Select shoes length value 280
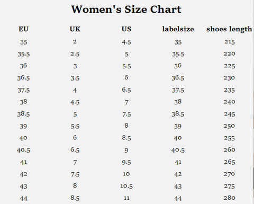Image resolution: width=254 pixels, height=204 pixels. 230,198
